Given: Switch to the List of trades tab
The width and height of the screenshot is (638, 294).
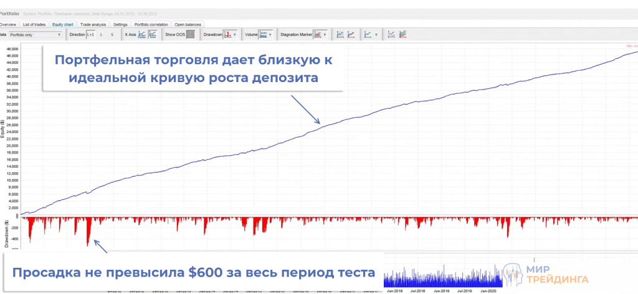Looking at the screenshot, I should [x=36, y=24].
